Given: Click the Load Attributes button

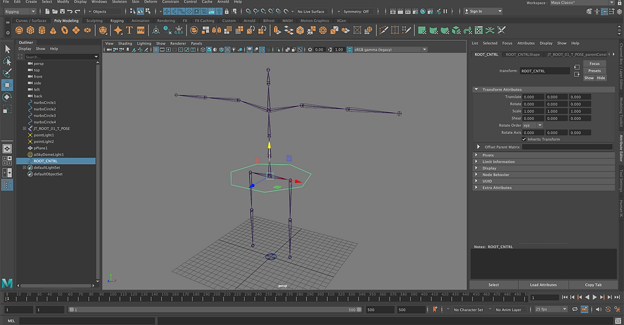Looking at the screenshot, I should (543, 285).
